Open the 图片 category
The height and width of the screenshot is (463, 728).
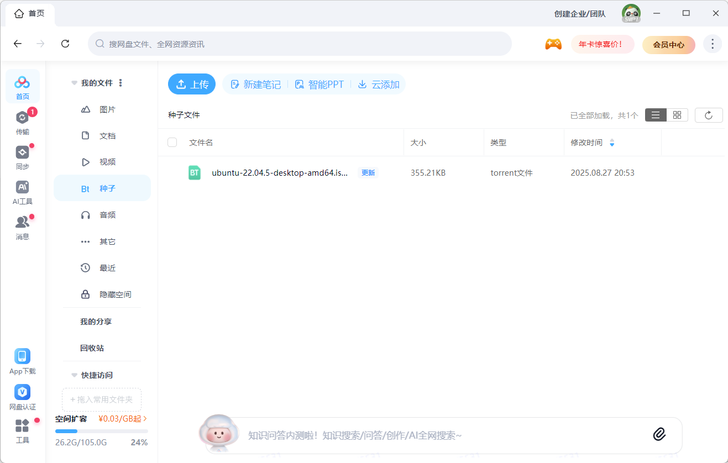(x=102, y=109)
